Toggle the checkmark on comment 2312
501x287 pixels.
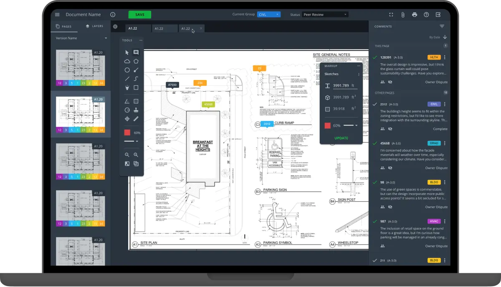tap(375, 104)
